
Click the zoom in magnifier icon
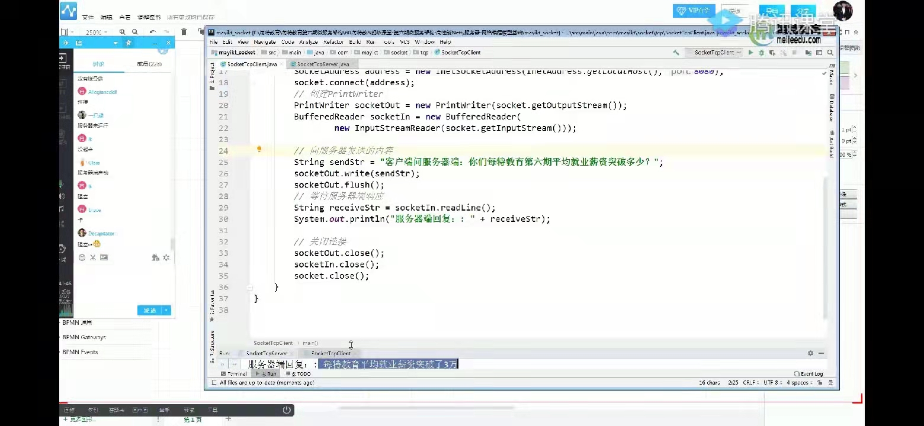click(122, 32)
